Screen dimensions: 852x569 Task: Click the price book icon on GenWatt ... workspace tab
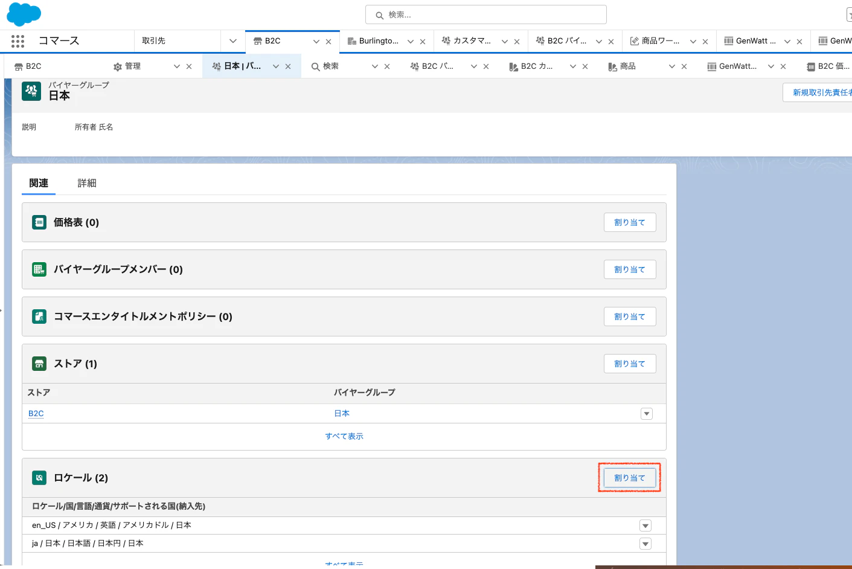tap(729, 41)
